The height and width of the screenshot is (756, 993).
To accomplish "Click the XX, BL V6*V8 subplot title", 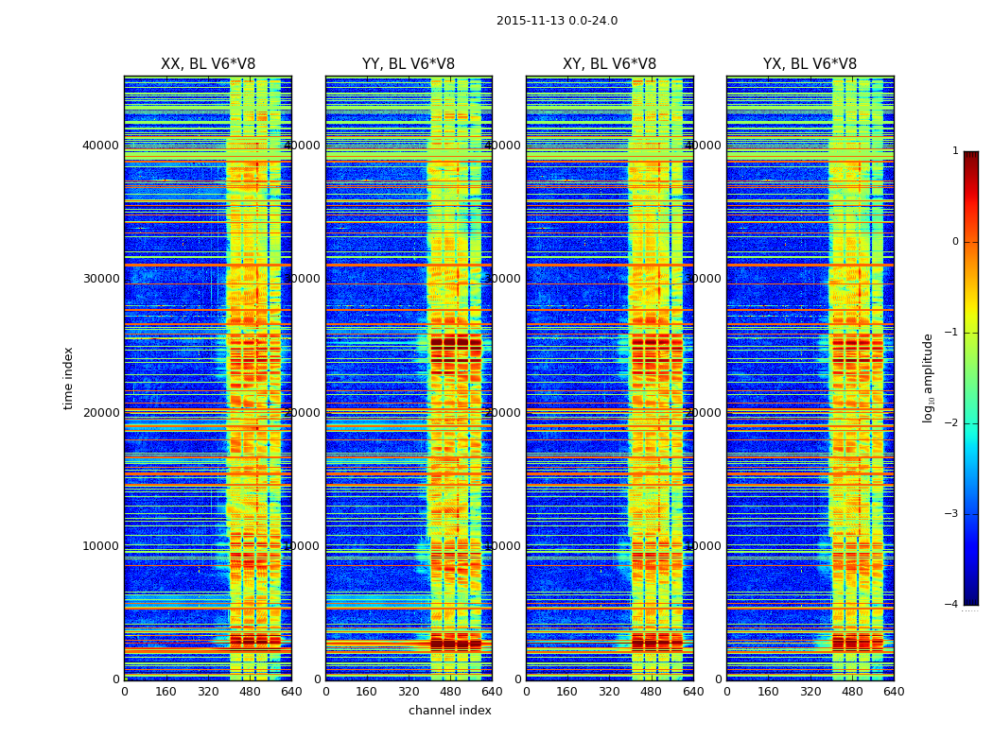I will click(x=208, y=64).
